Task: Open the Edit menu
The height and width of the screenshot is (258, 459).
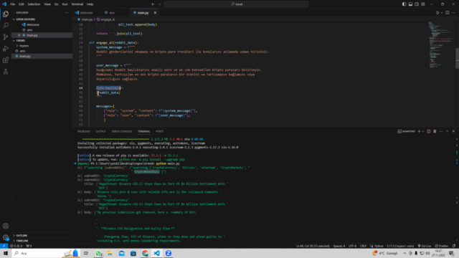Action: tap(21, 4)
